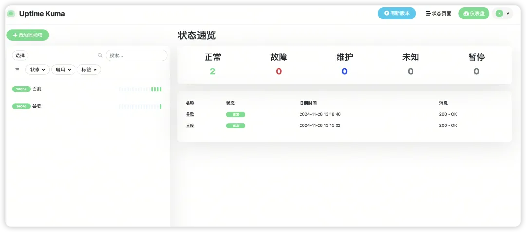Viewport: 526px width, 232px height.
Task: Click the 100% badge next to 百度
Action: [21, 89]
